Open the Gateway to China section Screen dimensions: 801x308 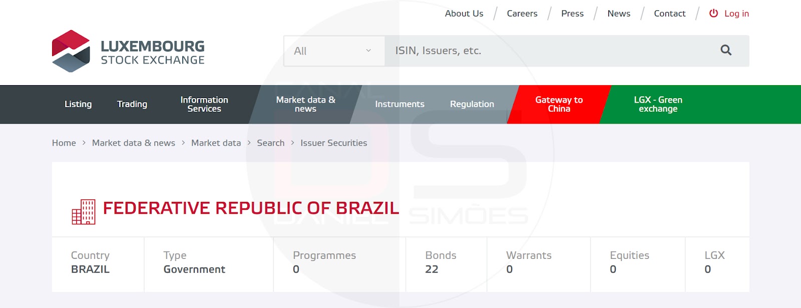559,104
